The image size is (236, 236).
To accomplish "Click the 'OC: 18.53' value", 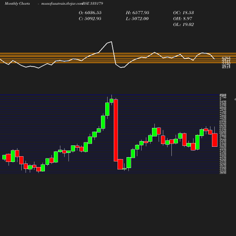I will point(183,13).
